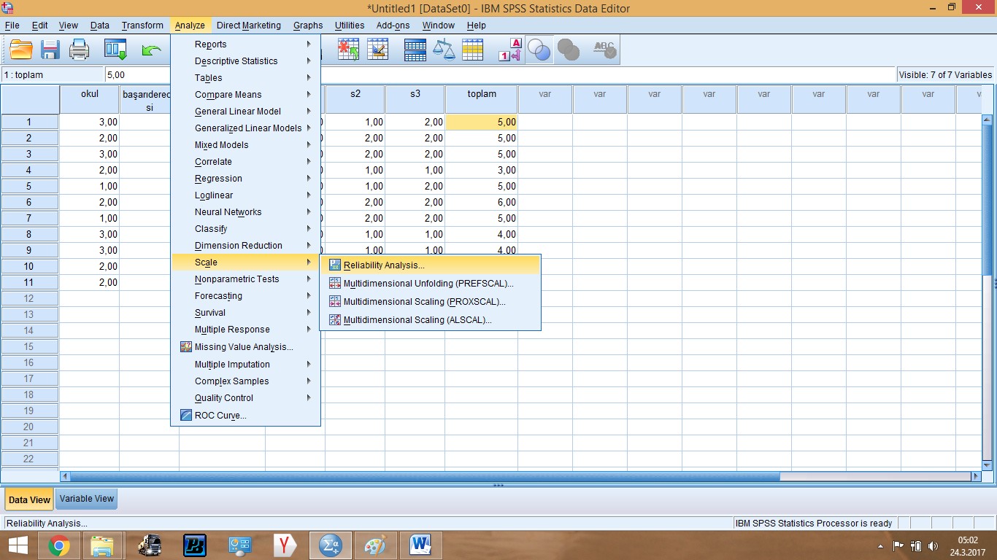Click the toplam column header

482,99
